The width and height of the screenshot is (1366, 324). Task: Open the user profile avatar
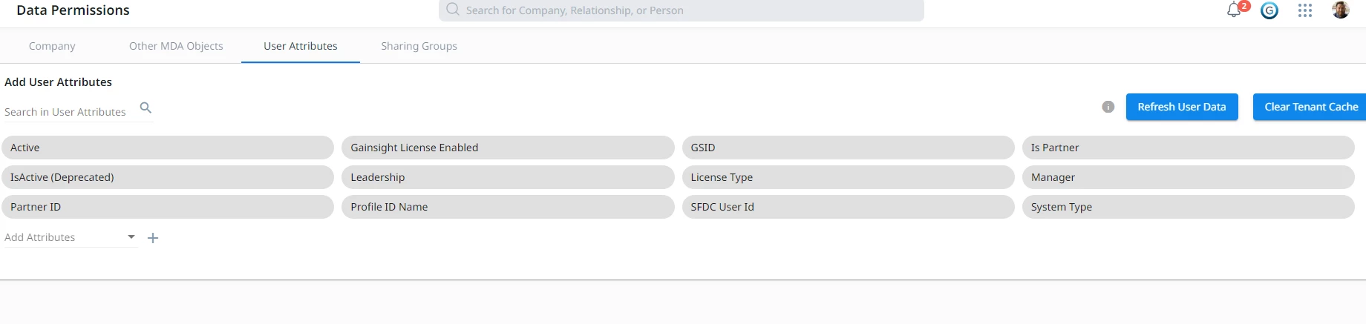[x=1341, y=10]
